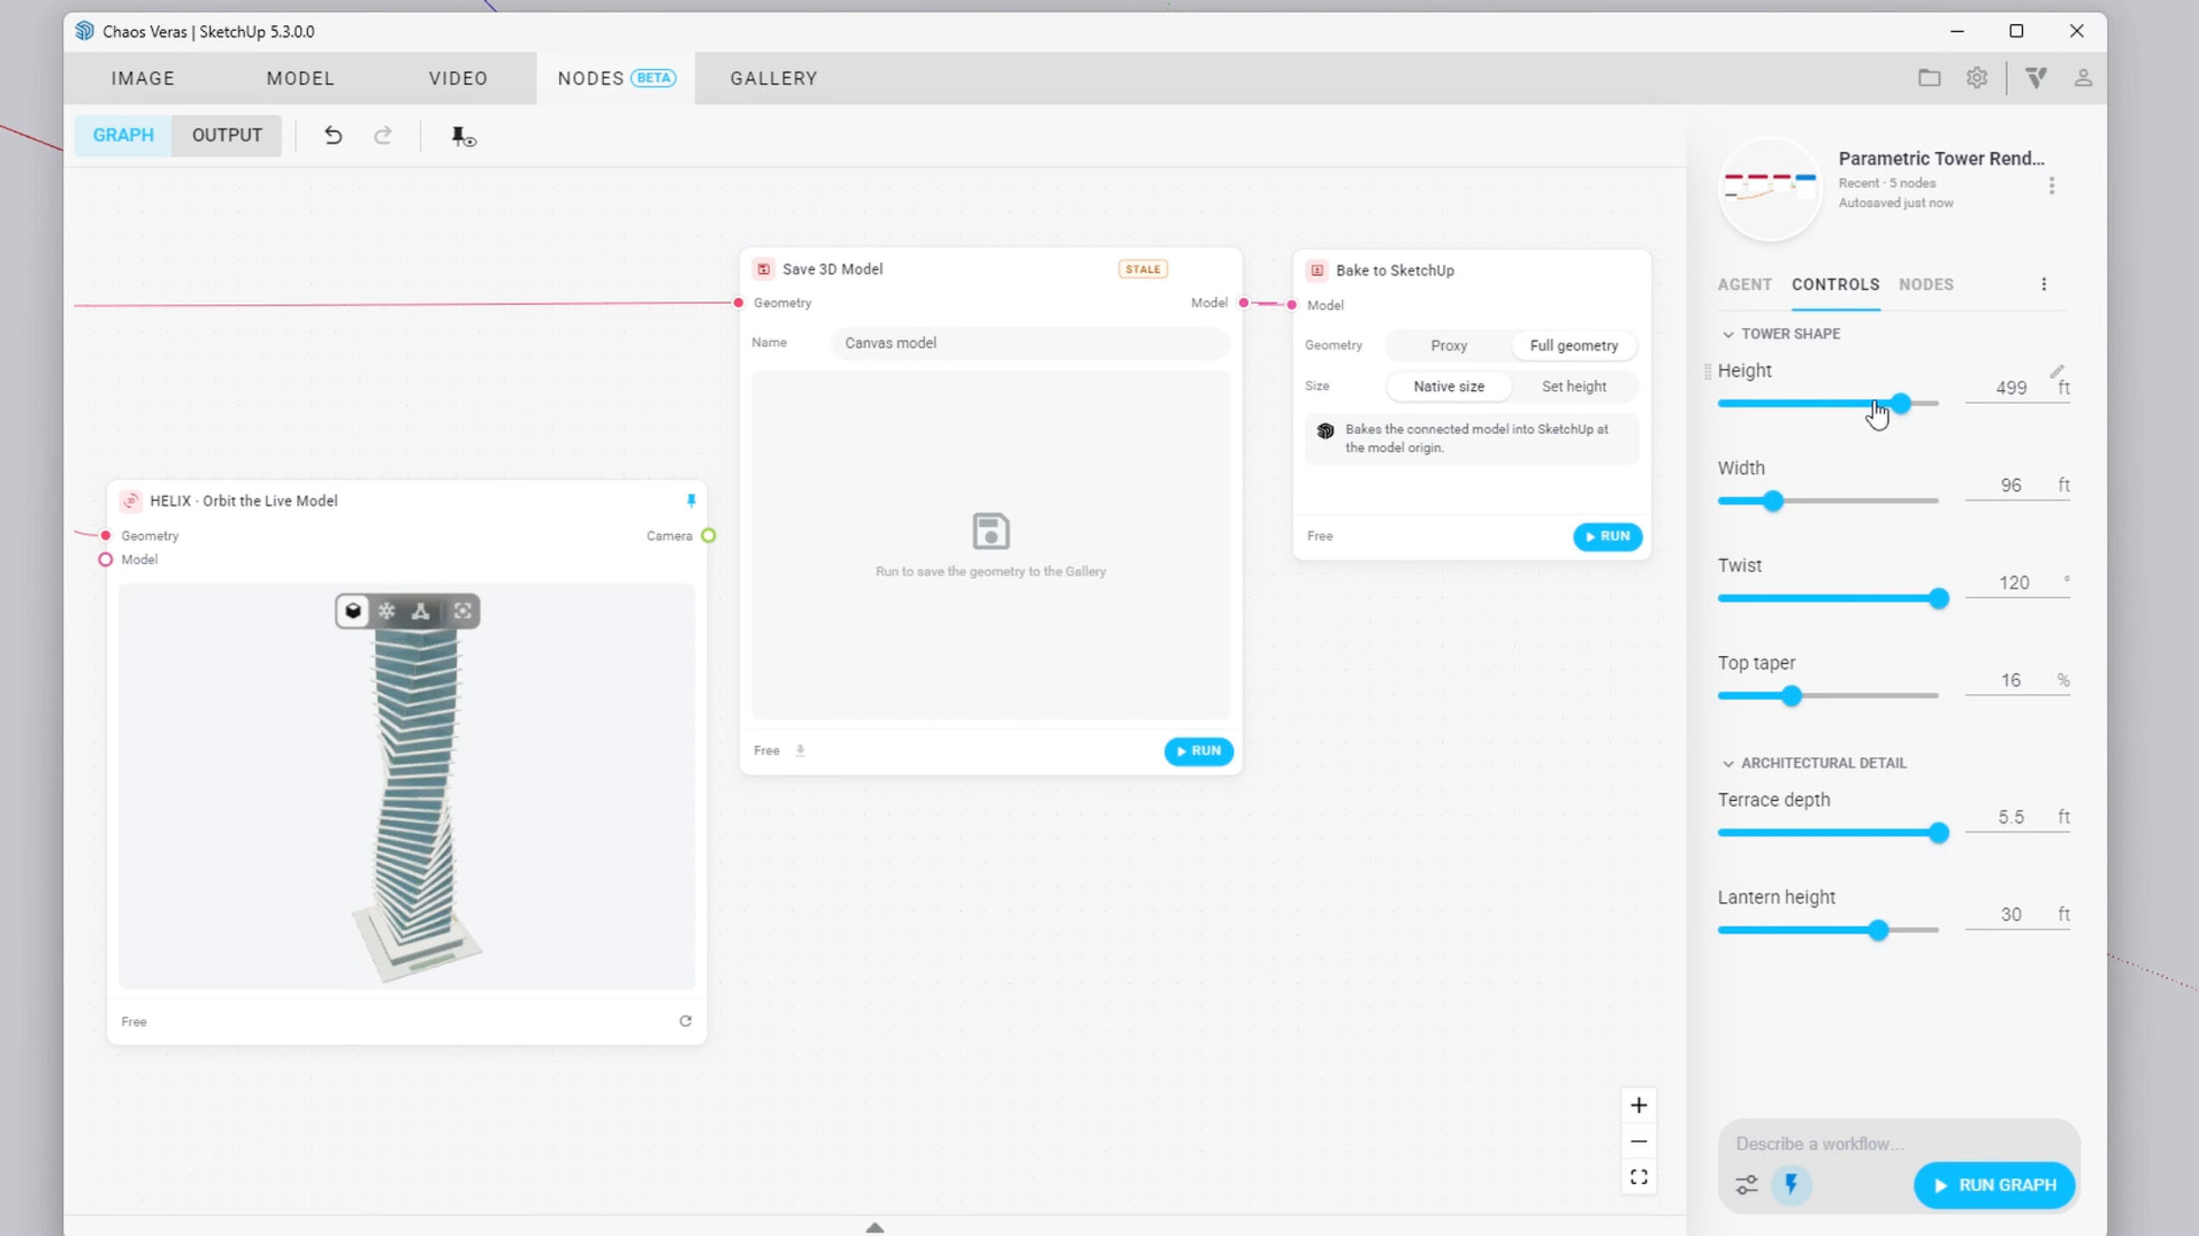Select Proxy geometry option
Screen dimensions: 2199x1236
pyautogui.click(x=1448, y=345)
